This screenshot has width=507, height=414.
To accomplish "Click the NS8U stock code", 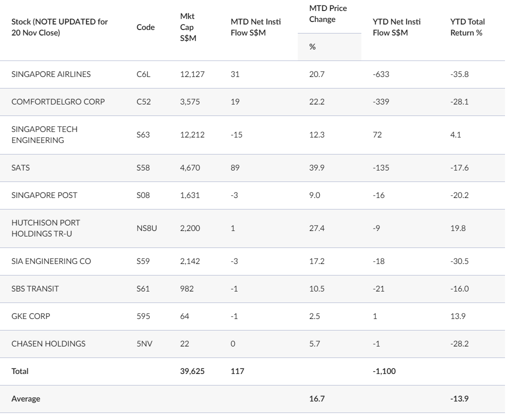I will tap(145, 228).
